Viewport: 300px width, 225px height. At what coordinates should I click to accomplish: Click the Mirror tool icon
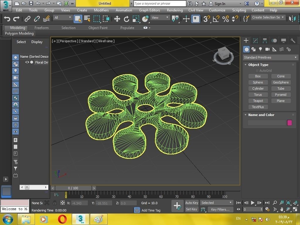click(292, 19)
